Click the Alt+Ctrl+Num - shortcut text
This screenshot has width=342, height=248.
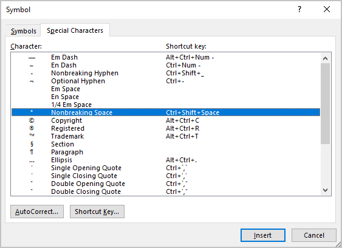click(x=190, y=57)
